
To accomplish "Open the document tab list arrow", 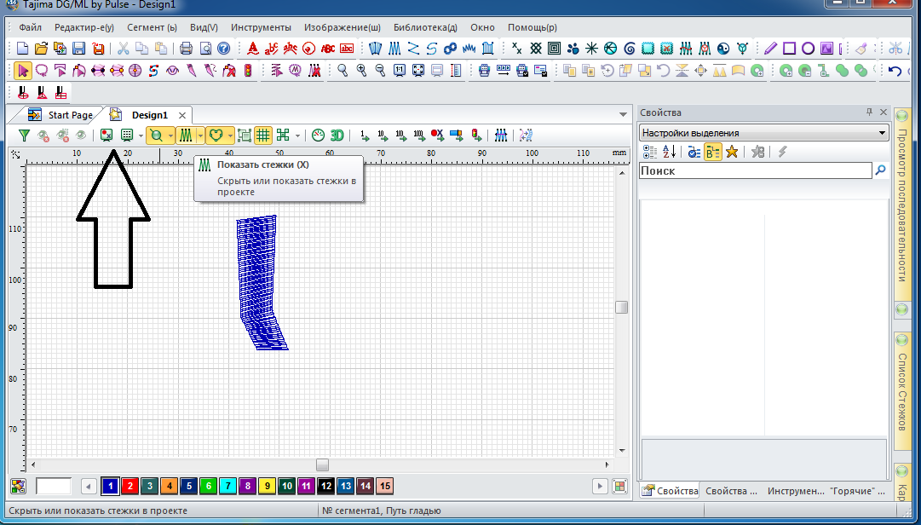I will click(x=623, y=114).
